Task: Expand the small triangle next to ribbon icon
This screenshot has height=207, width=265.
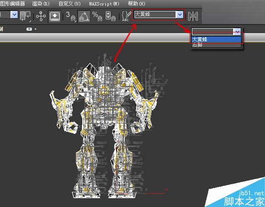Action: coord(35,29)
